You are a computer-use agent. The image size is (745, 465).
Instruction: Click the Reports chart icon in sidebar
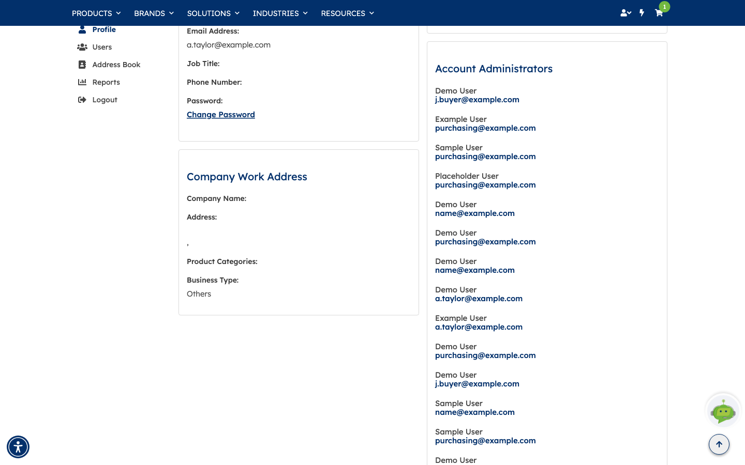click(82, 82)
